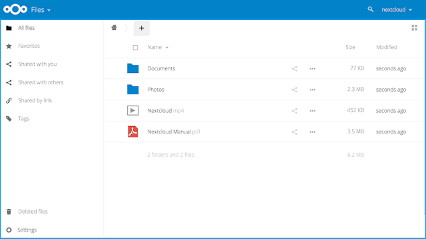Open the Nextcloud Manual.pdf file name
Viewport: 426px width, 239px height.
(174, 131)
